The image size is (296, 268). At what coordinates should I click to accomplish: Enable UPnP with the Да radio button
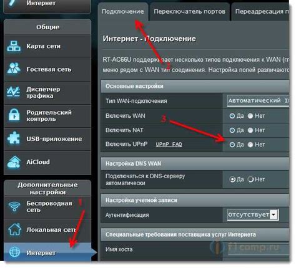pos(232,145)
